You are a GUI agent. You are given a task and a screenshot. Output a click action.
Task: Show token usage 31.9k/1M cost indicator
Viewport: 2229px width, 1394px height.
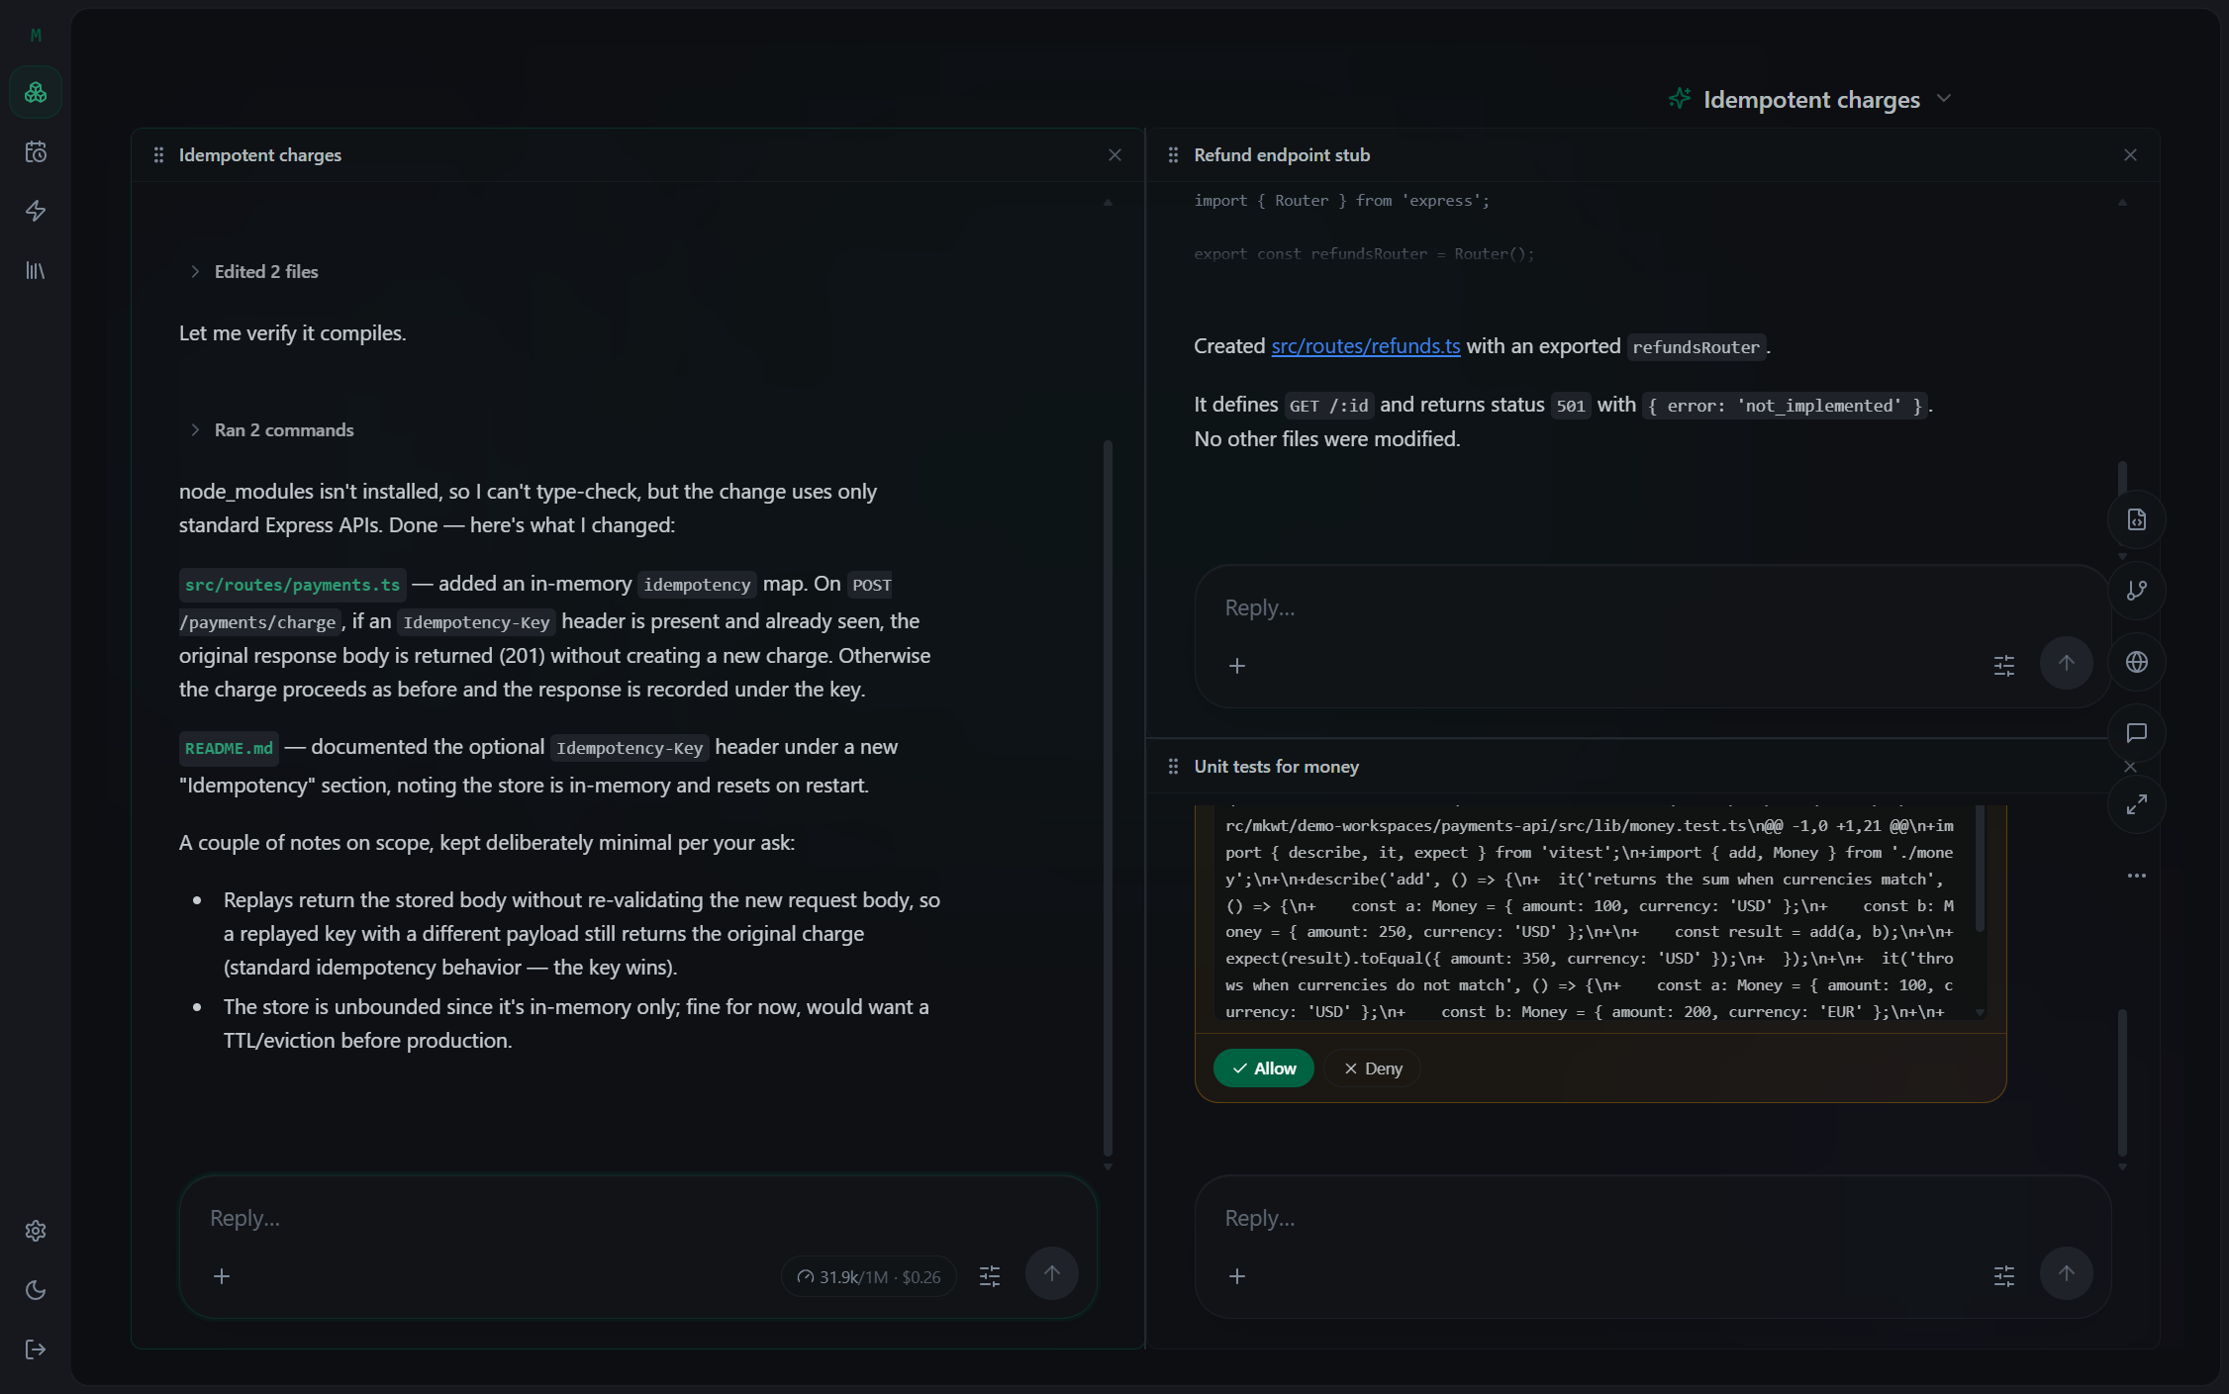pos(869,1277)
